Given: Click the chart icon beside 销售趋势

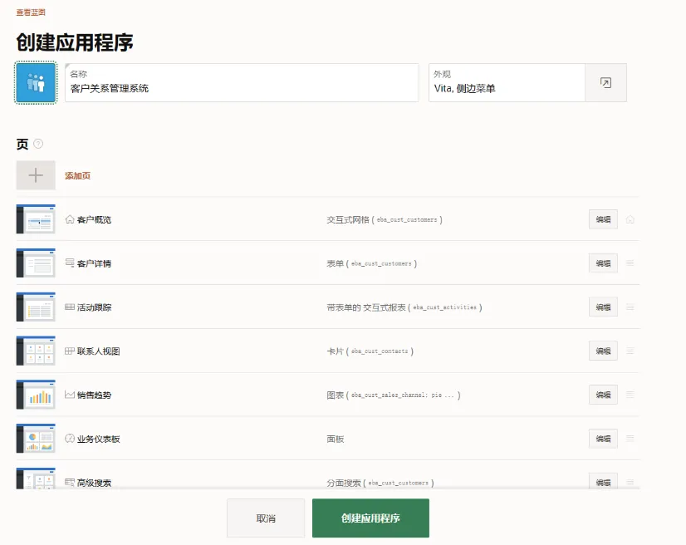Looking at the screenshot, I should (x=70, y=395).
